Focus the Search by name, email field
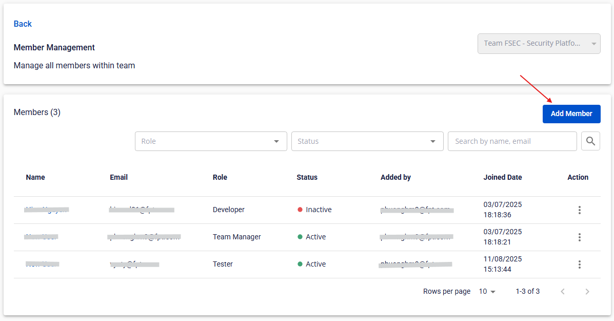The image size is (614, 321). click(511, 141)
